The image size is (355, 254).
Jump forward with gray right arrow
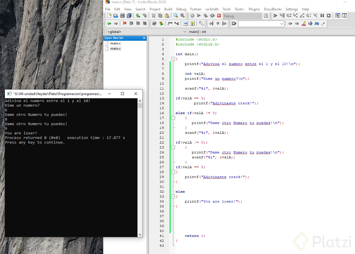116,24
